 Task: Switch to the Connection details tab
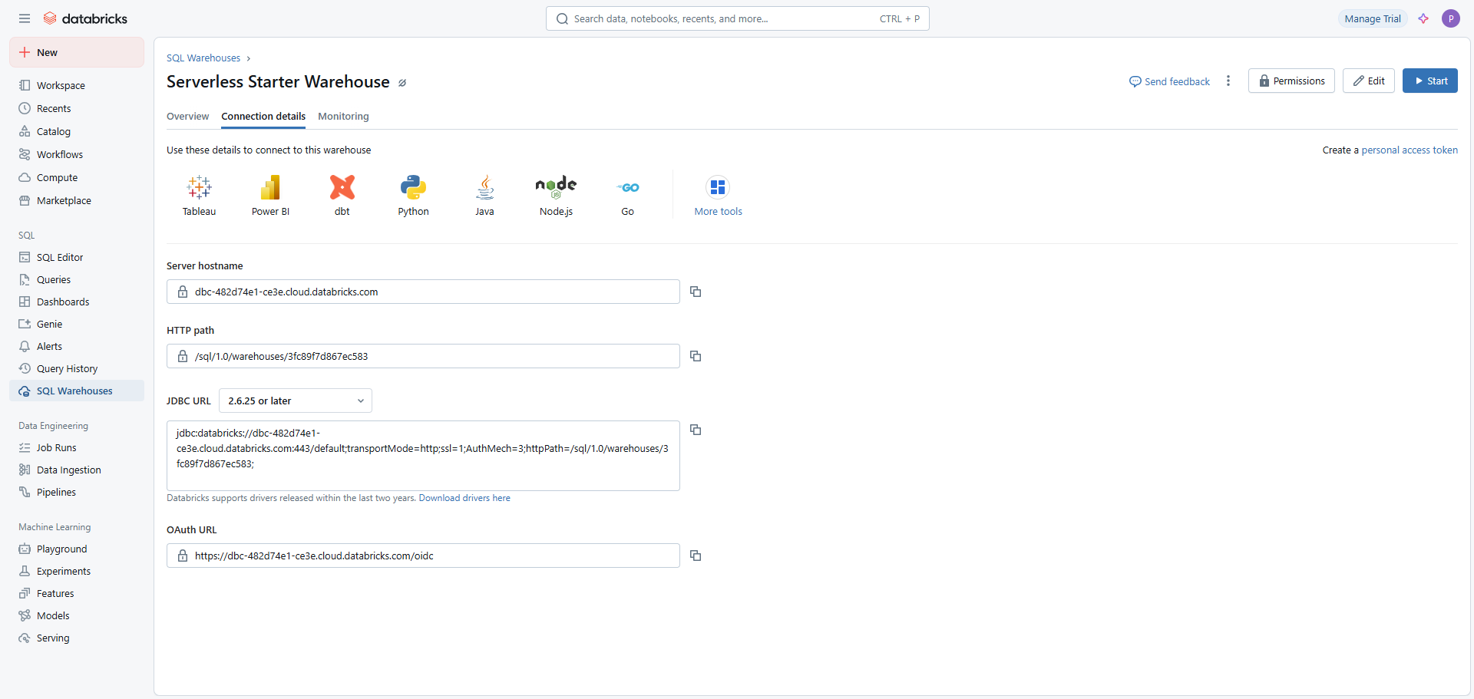[x=263, y=117]
